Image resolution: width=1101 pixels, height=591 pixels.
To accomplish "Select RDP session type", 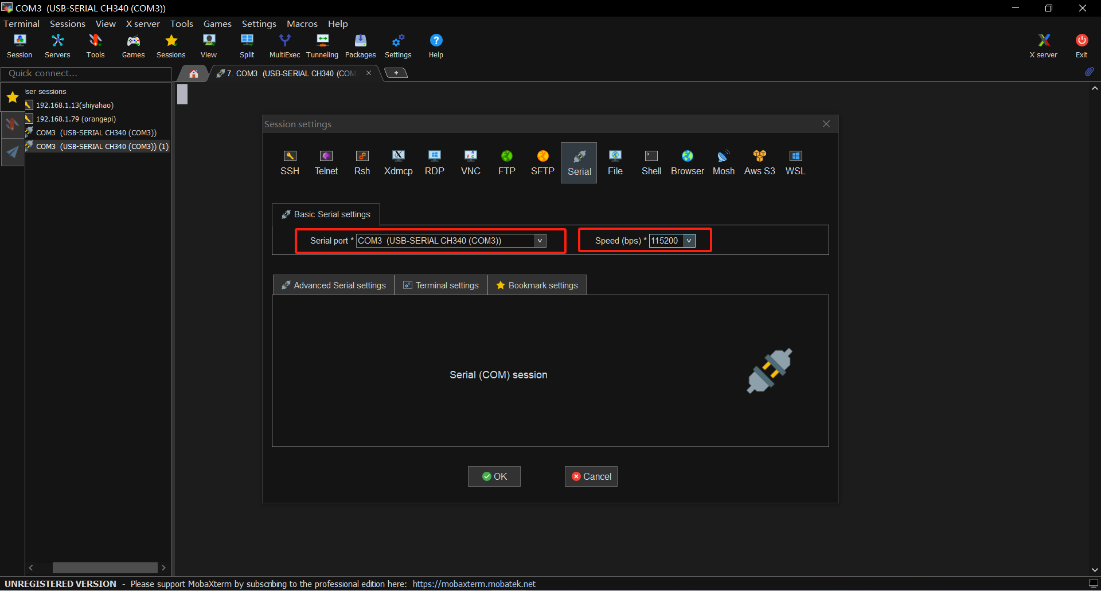I will click(x=434, y=163).
